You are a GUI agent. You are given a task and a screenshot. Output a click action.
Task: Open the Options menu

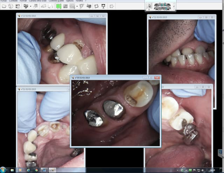[x=70, y=1]
